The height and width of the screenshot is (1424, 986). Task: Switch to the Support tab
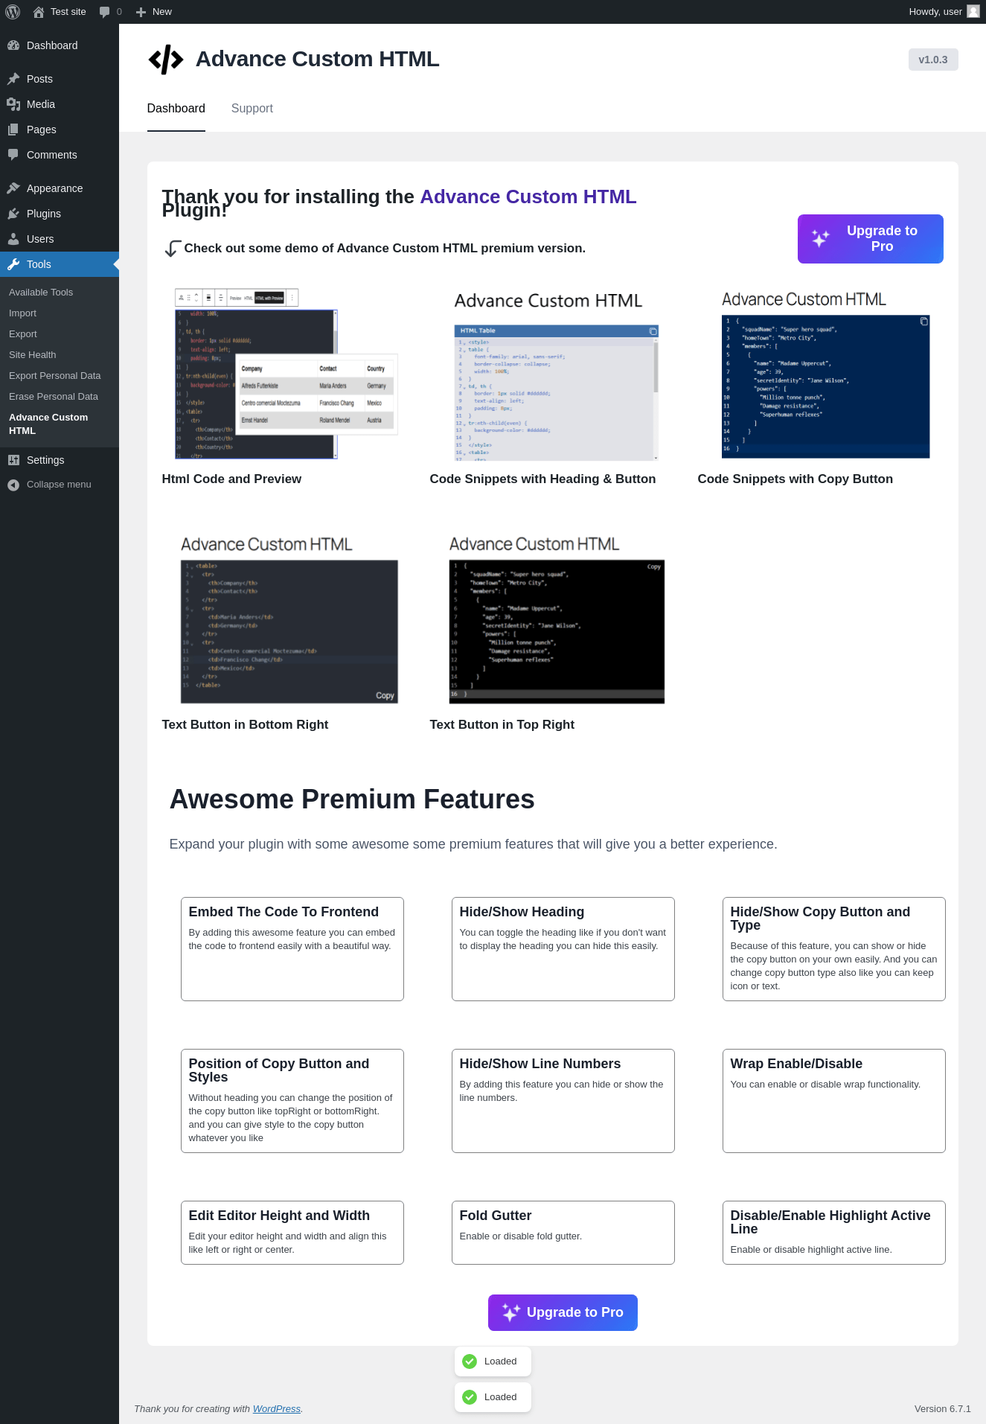coord(252,109)
